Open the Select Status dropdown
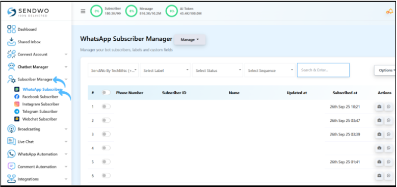Viewport: 397px width, 187px height. (218, 70)
